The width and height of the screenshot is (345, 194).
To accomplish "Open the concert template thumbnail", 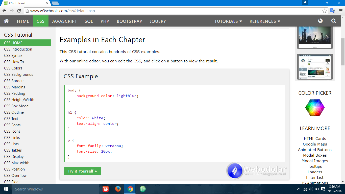I will (315, 37).
